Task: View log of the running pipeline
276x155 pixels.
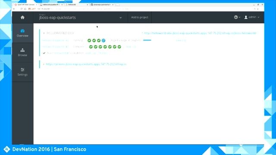Action: pyautogui.click(x=181, y=40)
